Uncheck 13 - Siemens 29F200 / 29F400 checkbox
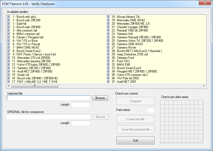 point(9,68)
